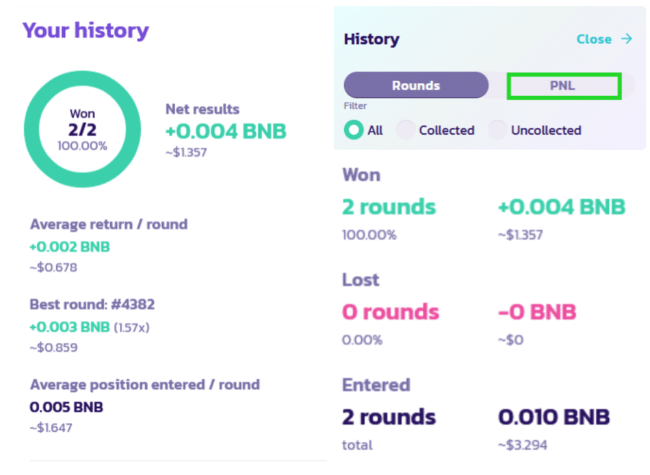Click the -0 BNB lost amount
This screenshot has height=475, width=650.
(x=536, y=312)
